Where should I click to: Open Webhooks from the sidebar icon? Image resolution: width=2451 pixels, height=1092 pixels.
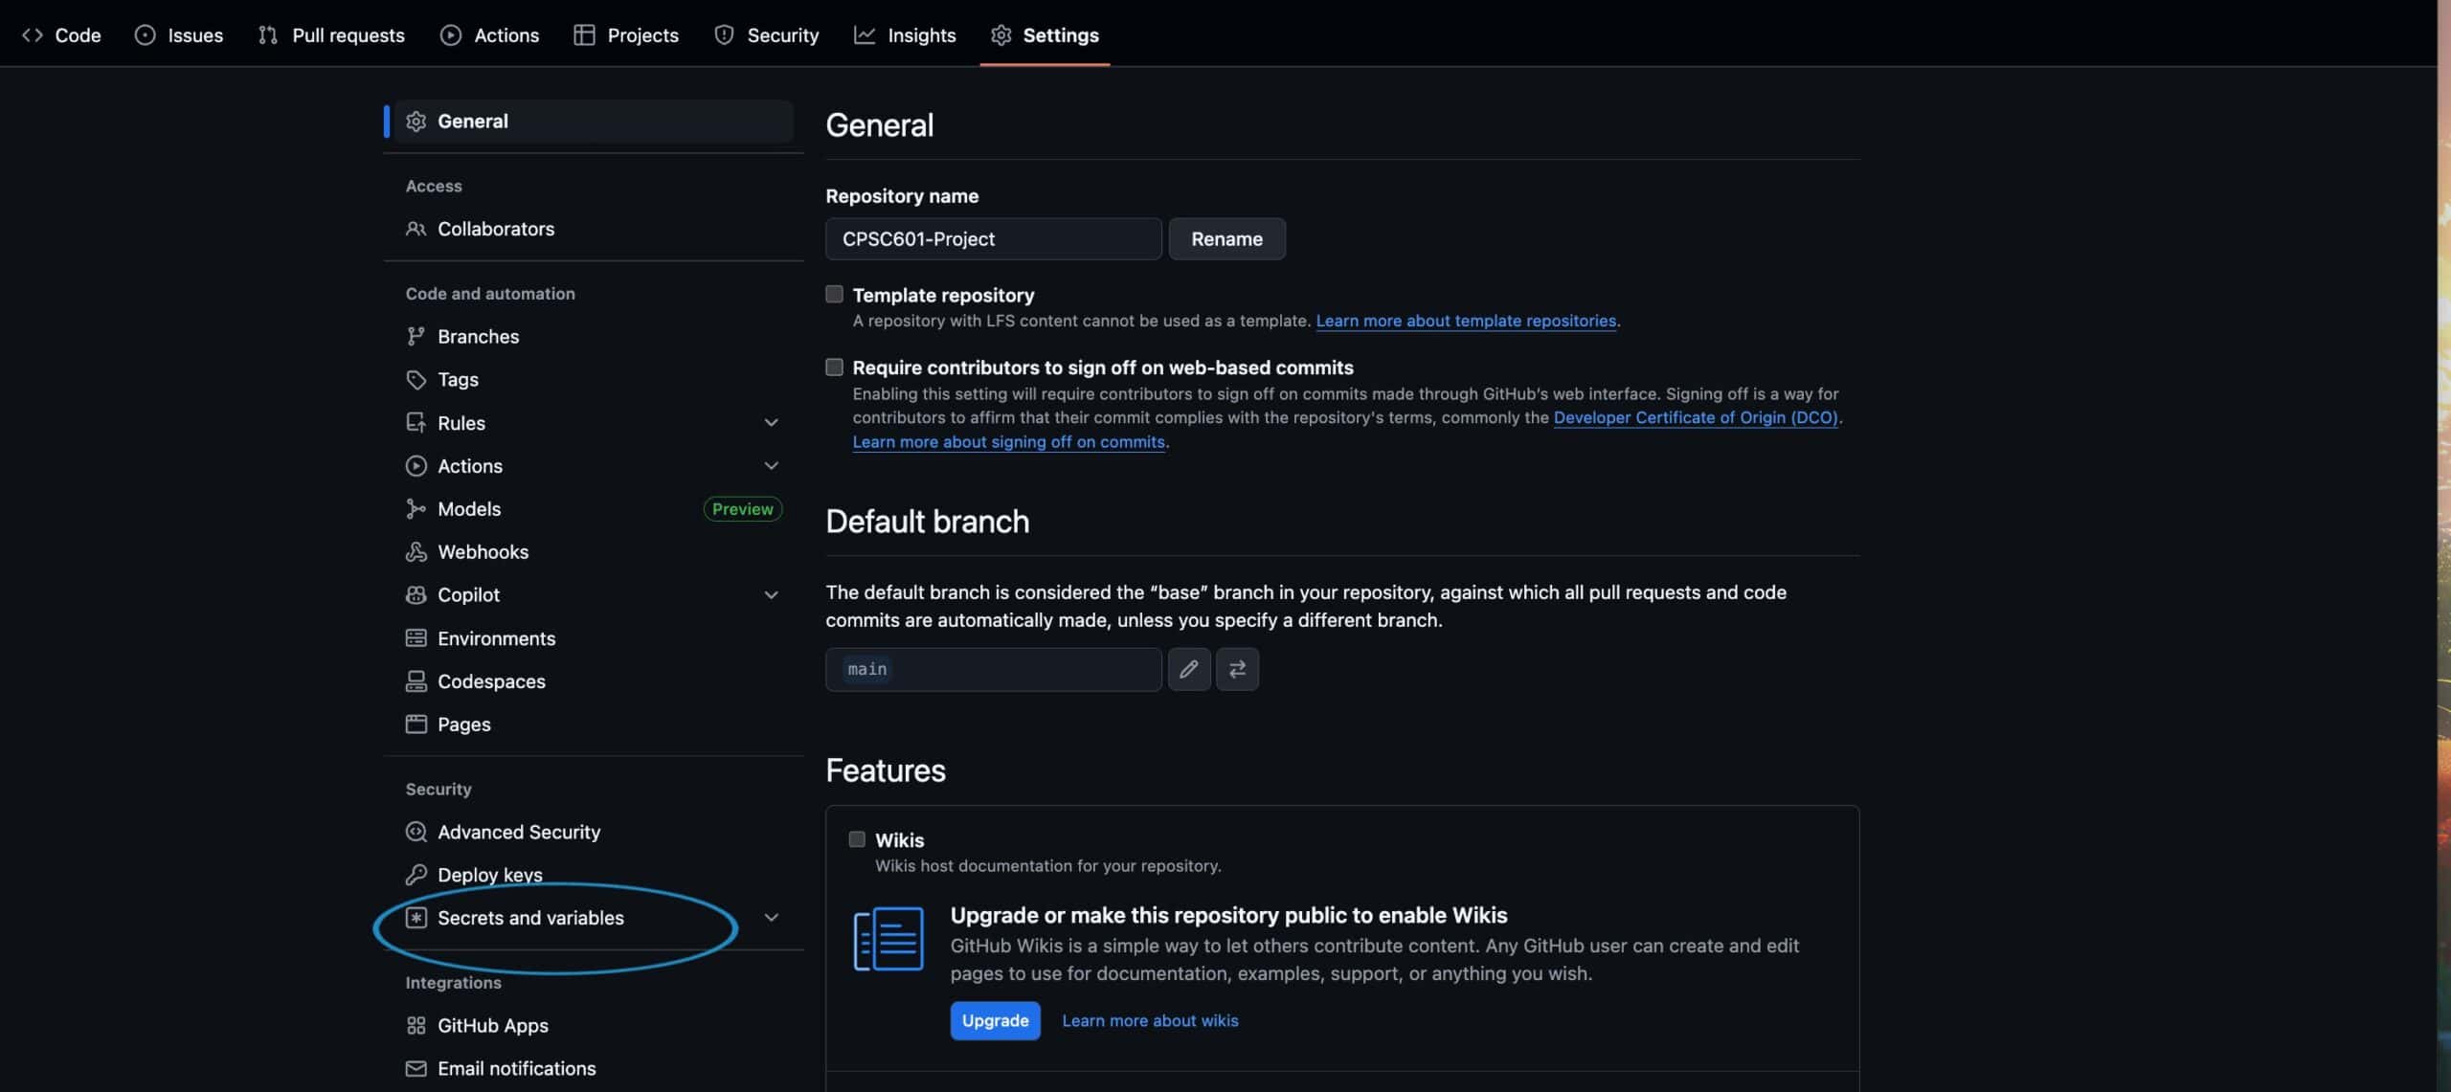tap(416, 552)
